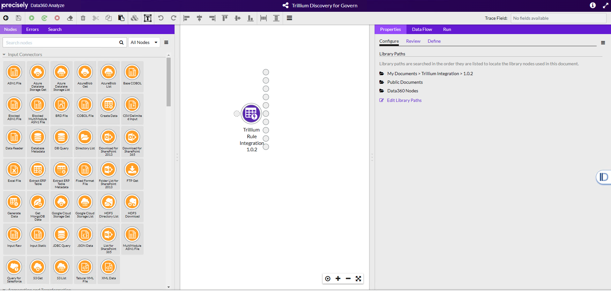Open the node list options menu
The height and width of the screenshot is (291, 611).
(x=166, y=42)
